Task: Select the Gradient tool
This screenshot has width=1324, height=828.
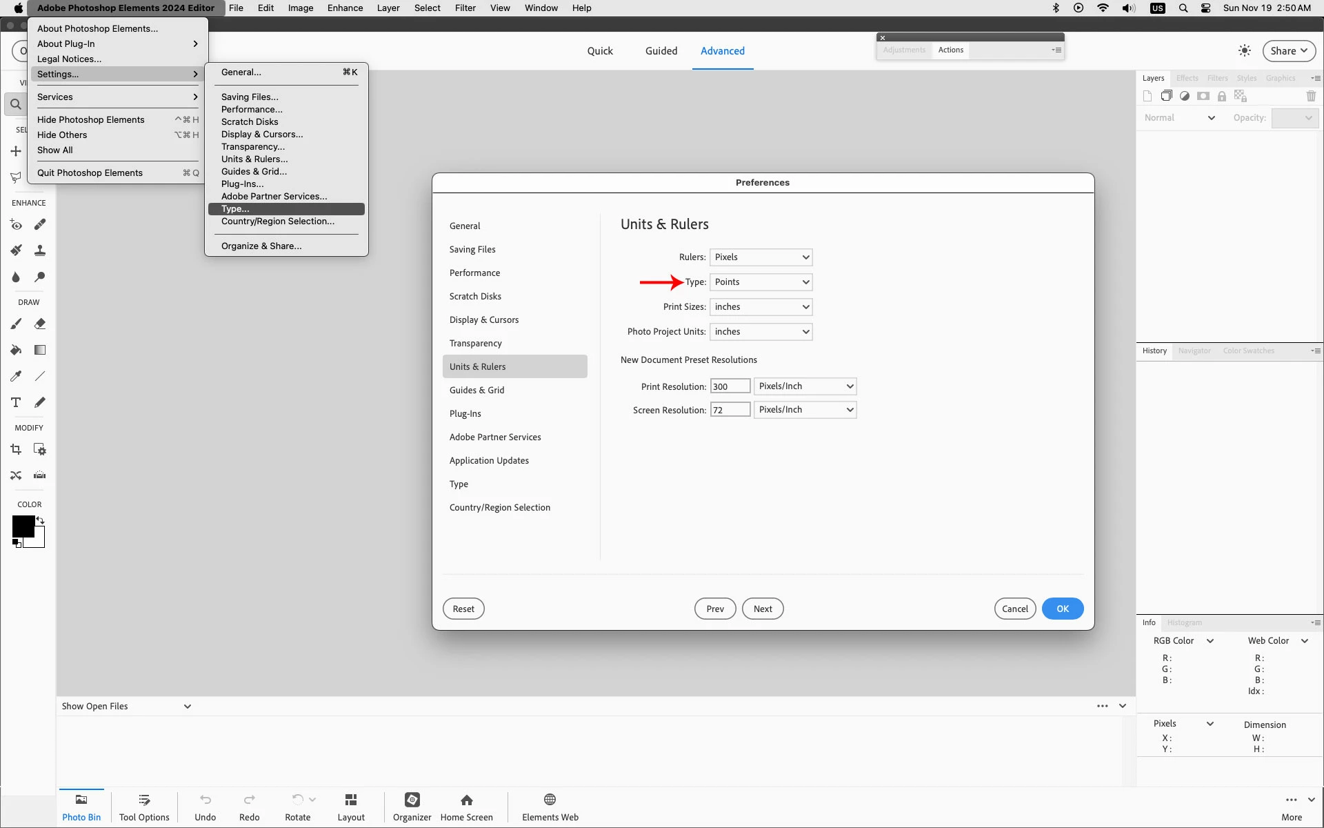Action: (40, 350)
